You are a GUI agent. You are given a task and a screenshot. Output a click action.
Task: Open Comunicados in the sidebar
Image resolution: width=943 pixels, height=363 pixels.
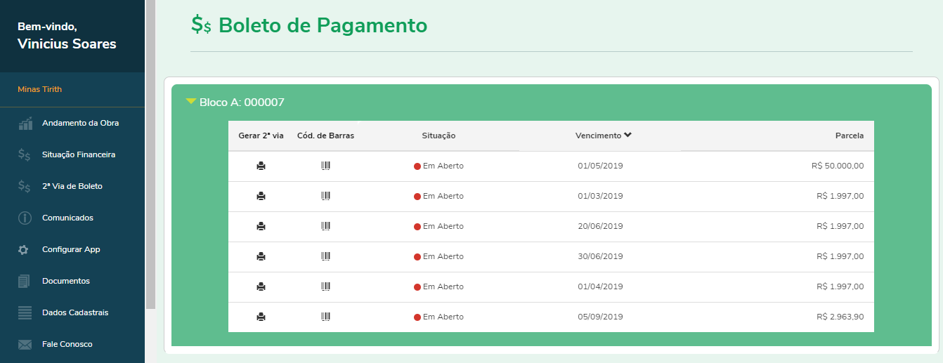point(67,218)
